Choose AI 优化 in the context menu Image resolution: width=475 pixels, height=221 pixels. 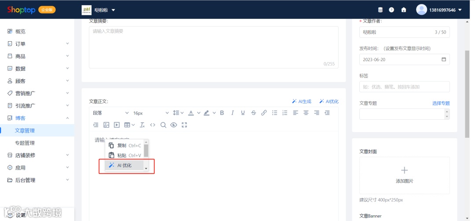point(124,166)
